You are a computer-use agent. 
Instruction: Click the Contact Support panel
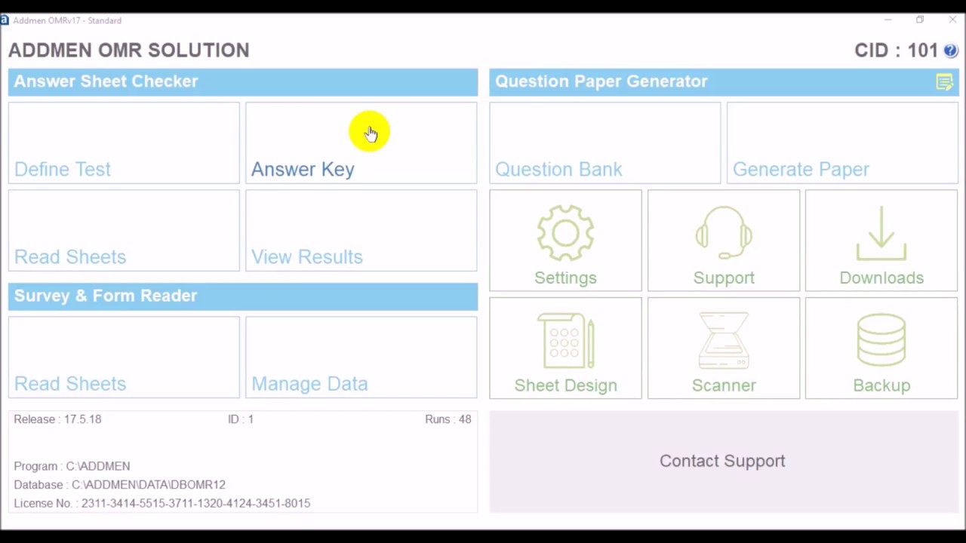click(723, 461)
